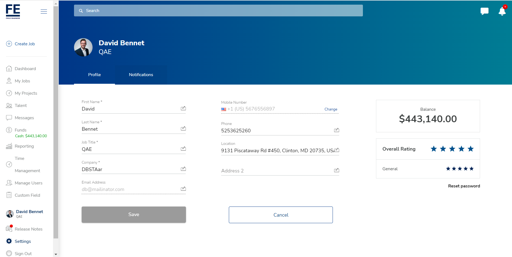Switch to the Profile tab
This screenshot has height=257, width=512.
tap(94, 75)
